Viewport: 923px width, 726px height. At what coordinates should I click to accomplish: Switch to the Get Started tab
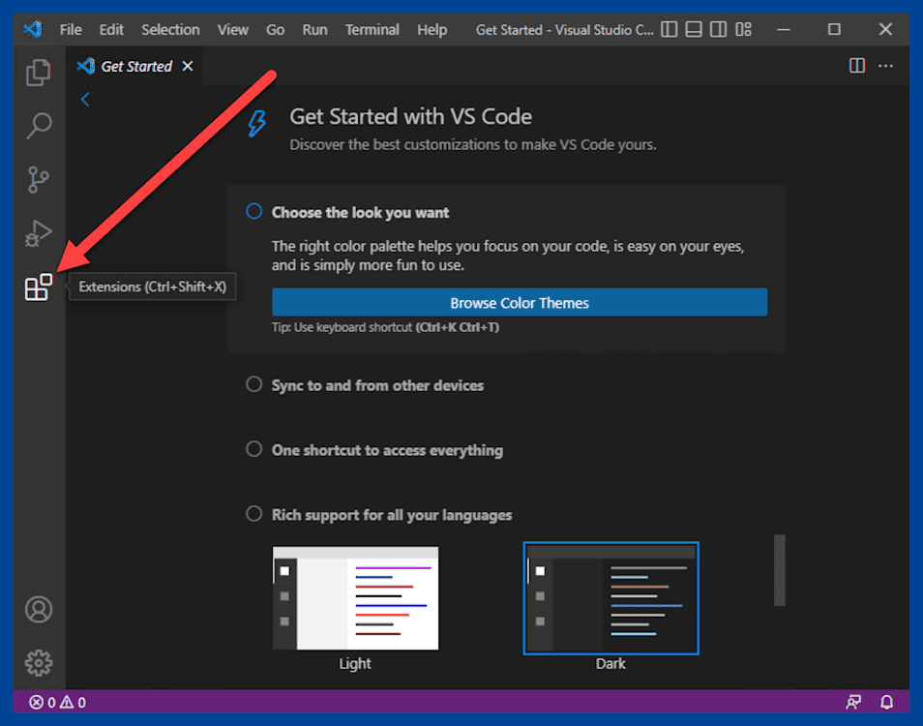135,66
